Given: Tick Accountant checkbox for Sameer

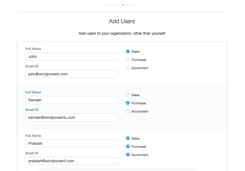Looking at the screenshot, I should pos(128,111).
